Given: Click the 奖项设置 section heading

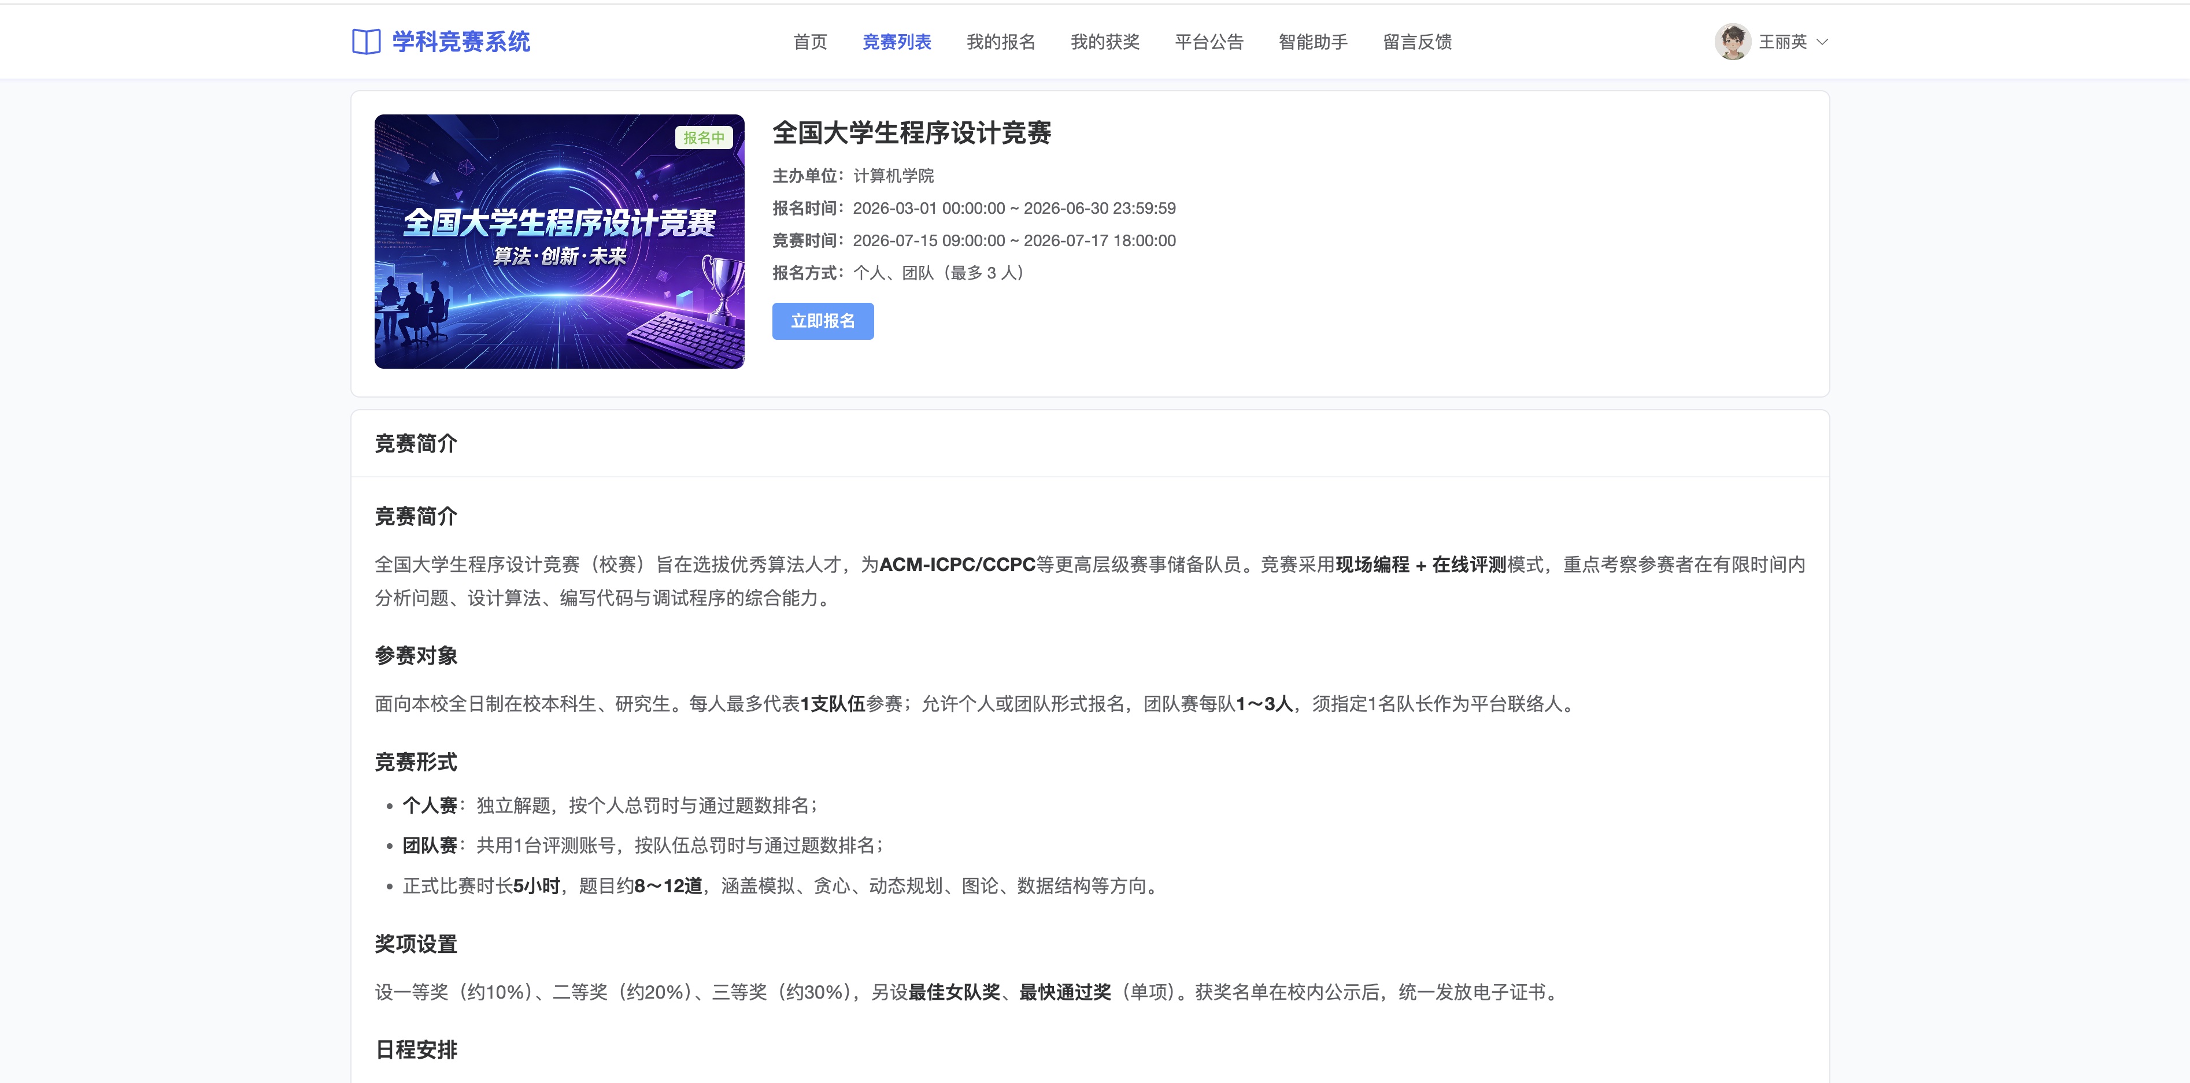Looking at the screenshot, I should coord(416,944).
